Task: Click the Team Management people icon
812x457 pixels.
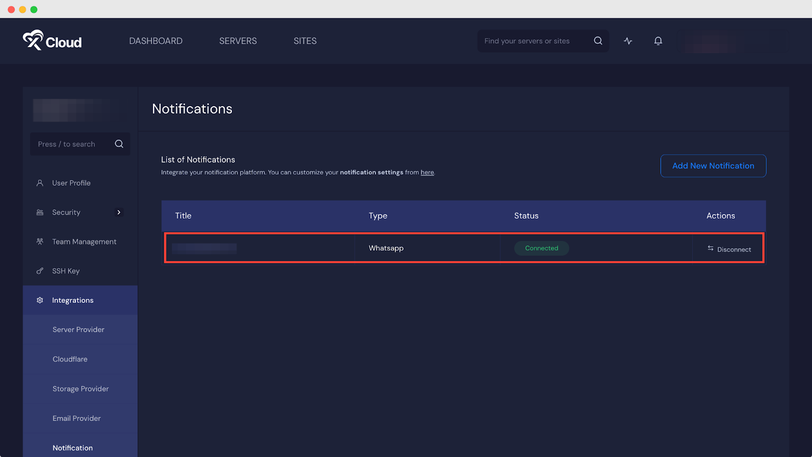Action: (x=40, y=242)
